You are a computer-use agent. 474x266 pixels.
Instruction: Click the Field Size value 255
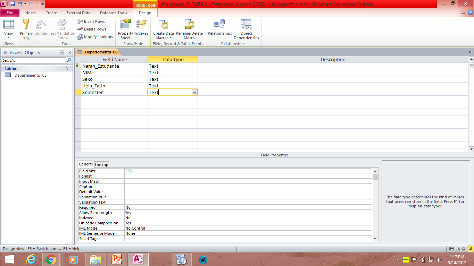point(248,171)
